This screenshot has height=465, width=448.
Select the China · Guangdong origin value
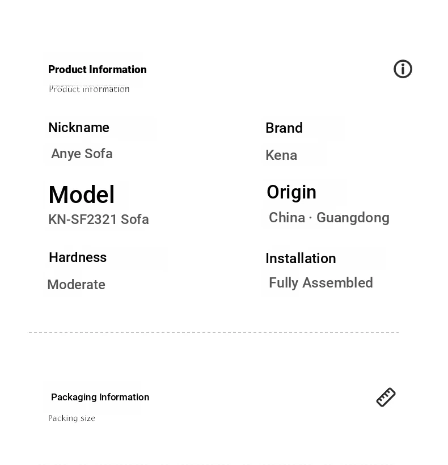(x=329, y=218)
